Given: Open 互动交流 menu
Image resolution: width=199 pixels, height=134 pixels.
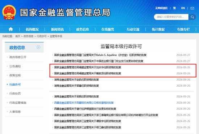Looking at the screenshot, I should coord(133,29).
